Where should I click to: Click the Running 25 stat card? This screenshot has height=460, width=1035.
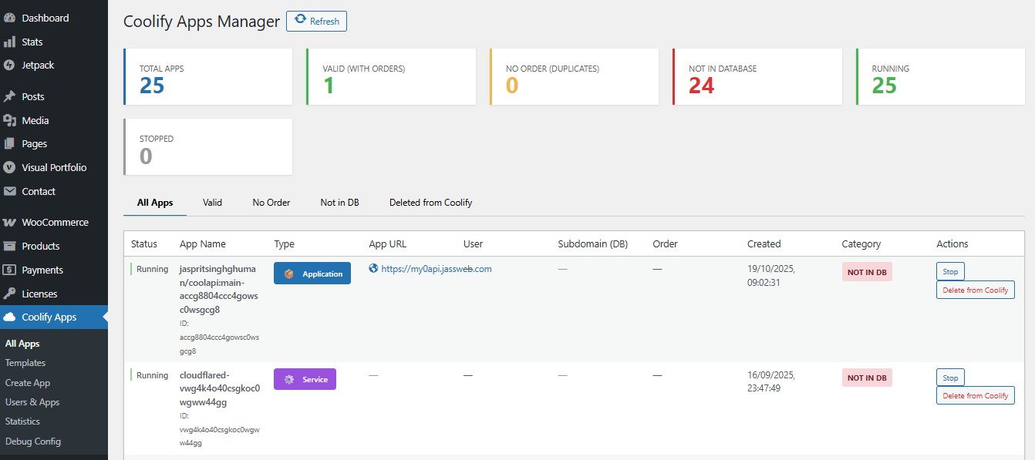click(x=941, y=77)
